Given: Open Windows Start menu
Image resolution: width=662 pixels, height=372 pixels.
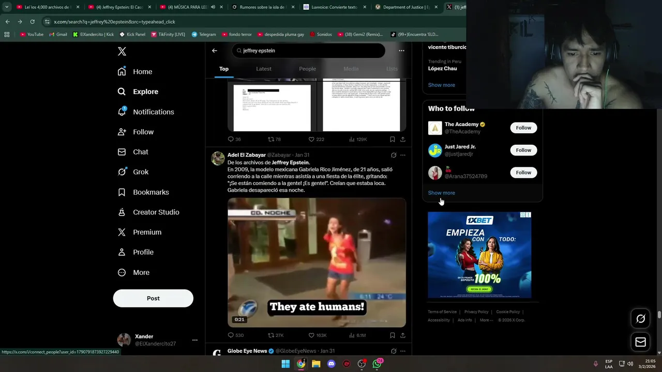Looking at the screenshot, I should pos(285,364).
